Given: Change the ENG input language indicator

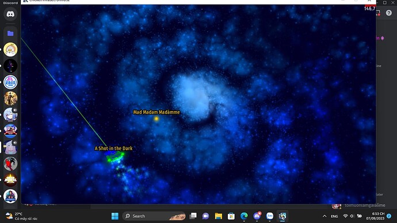Looking at the screenshot, I should tap(334, 217).
